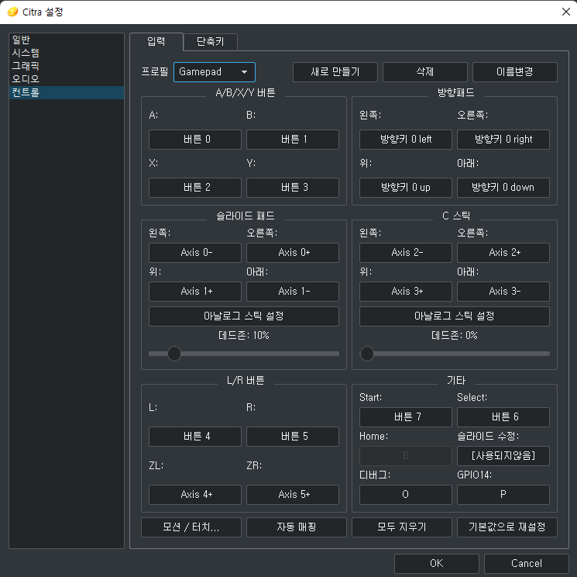Screen dimensions: 577x577
Task: Click the 방향키 0 up mapping
Action: (x=406, y=188)
